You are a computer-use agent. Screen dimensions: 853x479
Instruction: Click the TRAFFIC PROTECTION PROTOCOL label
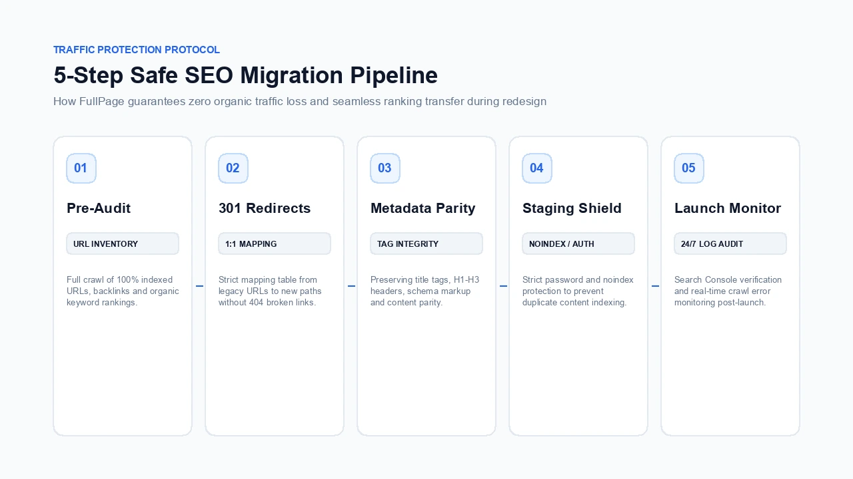point(137,50)
